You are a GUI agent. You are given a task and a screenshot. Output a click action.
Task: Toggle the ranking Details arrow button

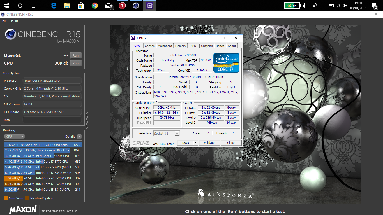pyautogui.click(x=79, y=137)
